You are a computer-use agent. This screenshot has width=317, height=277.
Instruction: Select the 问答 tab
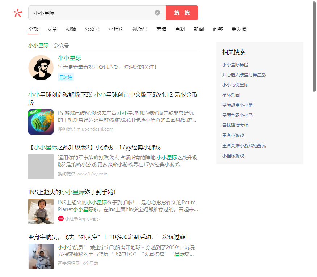tap(218, 30)
